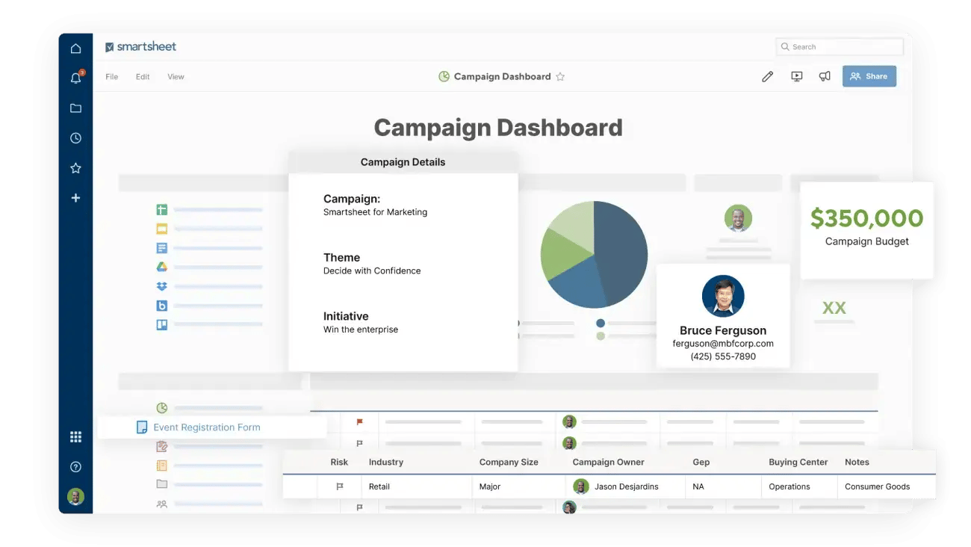Click the plus create-new icon

tap(75, 198)
